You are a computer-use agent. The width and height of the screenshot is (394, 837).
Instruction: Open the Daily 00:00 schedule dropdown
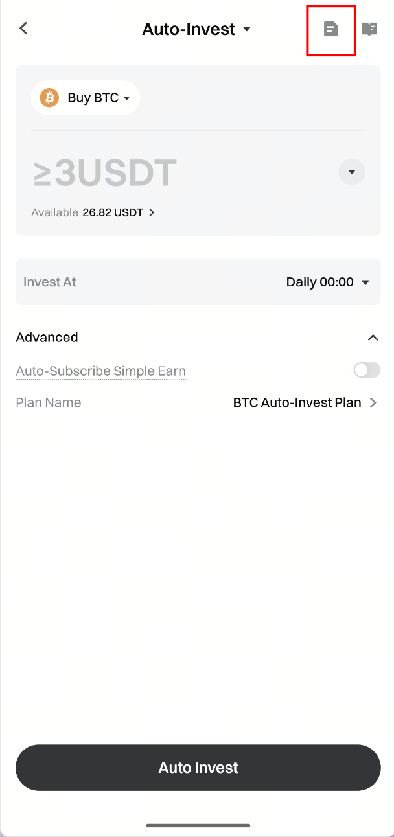coord(327,282)
